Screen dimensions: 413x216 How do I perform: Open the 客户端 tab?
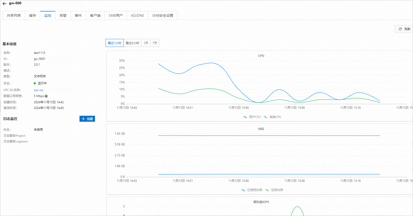[x=95, y=15]
